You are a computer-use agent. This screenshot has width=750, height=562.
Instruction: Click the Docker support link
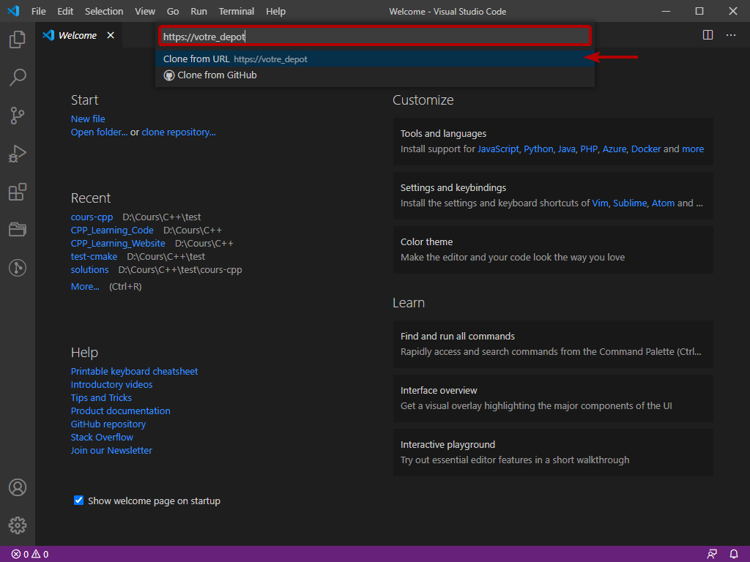(646, 149)
